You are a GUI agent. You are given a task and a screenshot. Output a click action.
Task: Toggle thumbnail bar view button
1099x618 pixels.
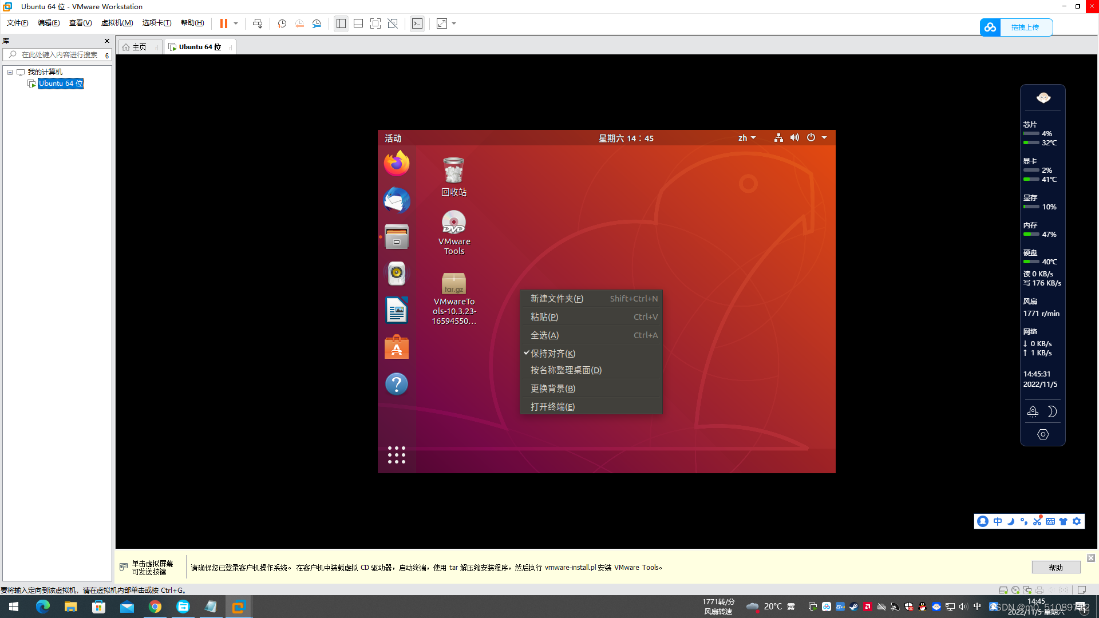click(358, 23)
